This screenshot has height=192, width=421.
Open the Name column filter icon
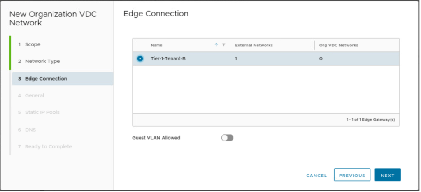click(223, 45)
